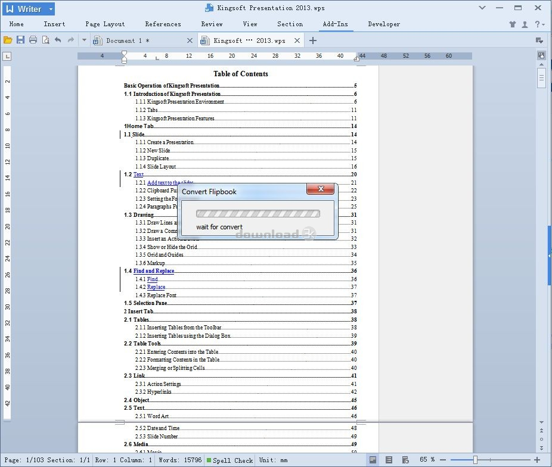Open the Page Layout ribbon tab

click(105, 24)
